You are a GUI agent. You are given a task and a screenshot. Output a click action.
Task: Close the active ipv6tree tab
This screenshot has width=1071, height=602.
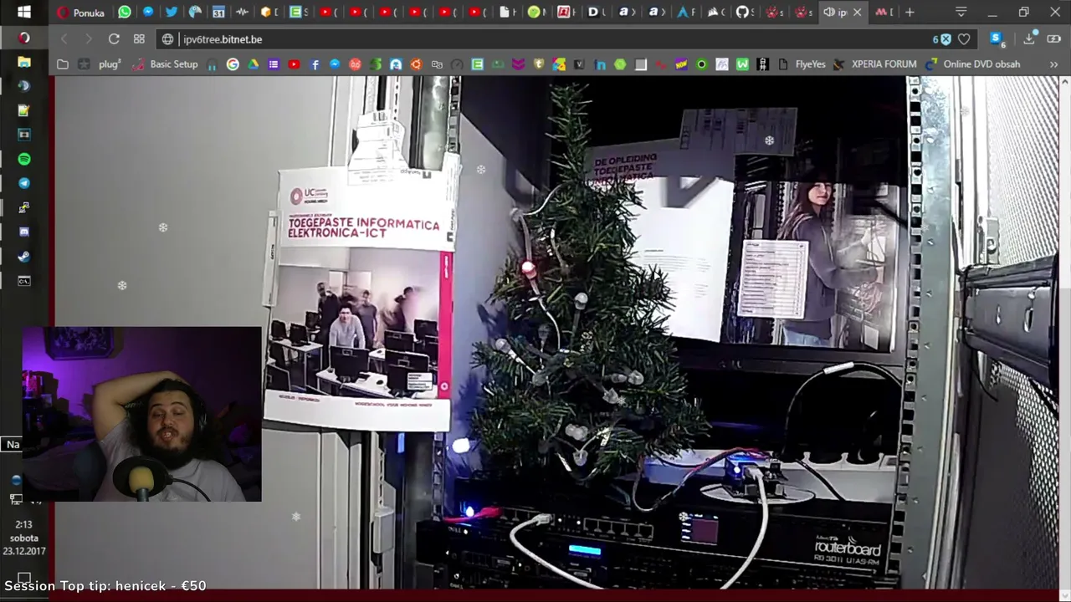click(857, 12)
